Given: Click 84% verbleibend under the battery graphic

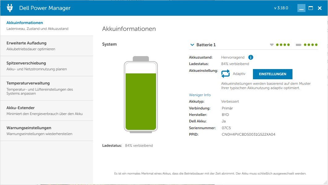Looking at the screenshot, I should (x=139, y=146).
